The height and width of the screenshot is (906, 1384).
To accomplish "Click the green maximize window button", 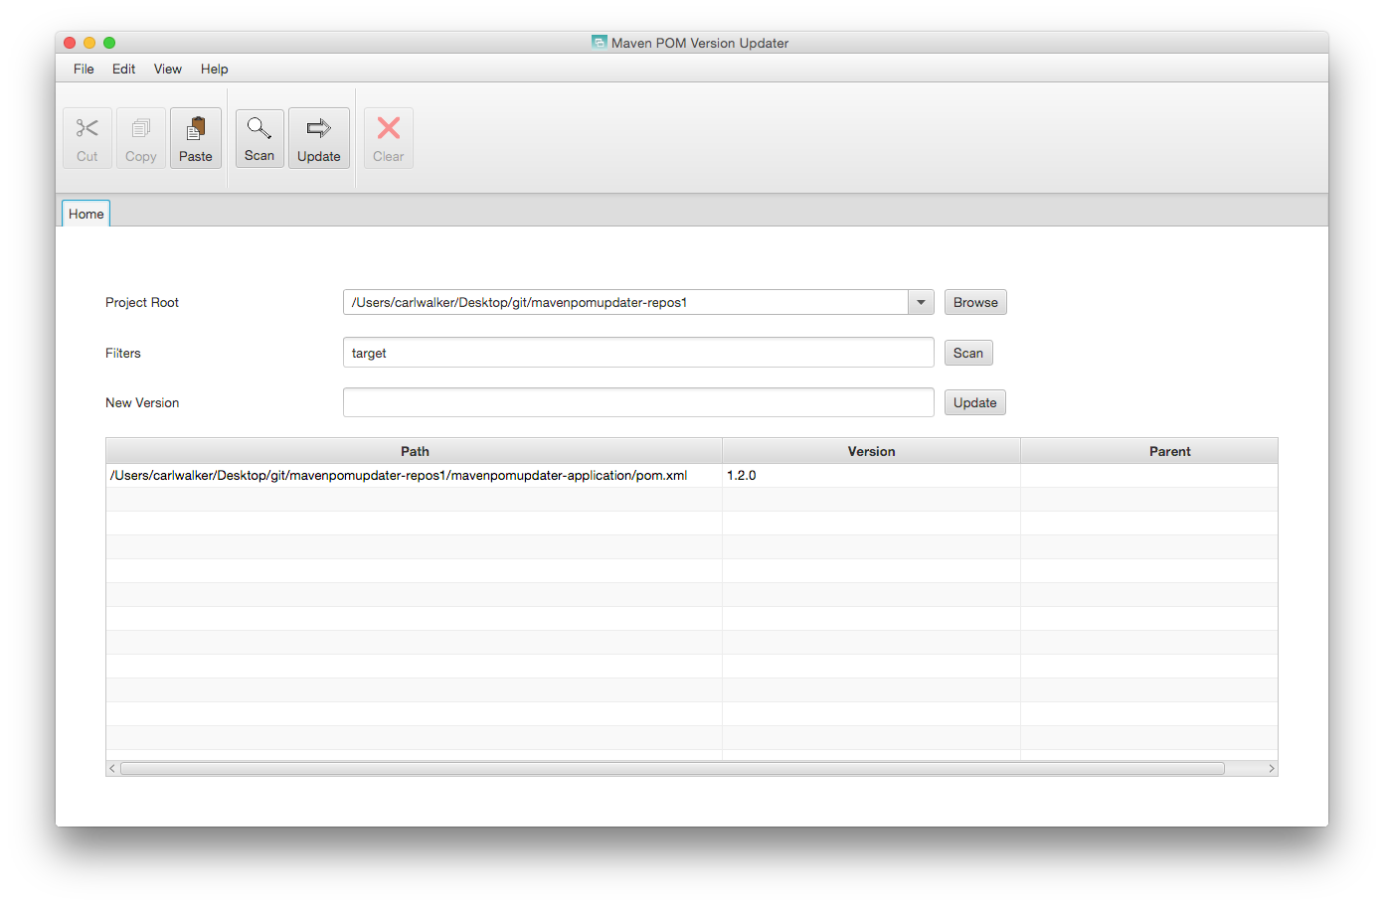I will pyautogui.click(x=109, y=43).
